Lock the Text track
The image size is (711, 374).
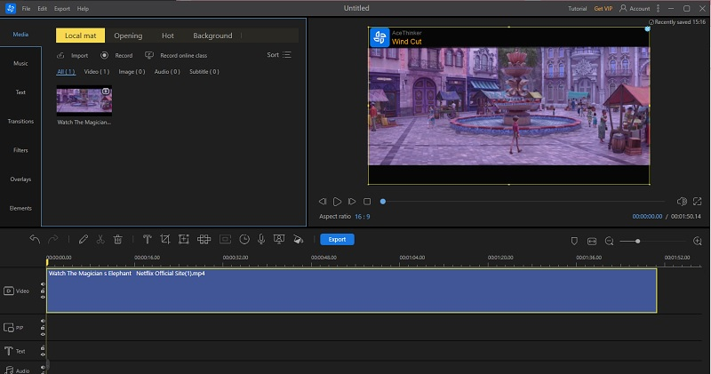(43, 347)
